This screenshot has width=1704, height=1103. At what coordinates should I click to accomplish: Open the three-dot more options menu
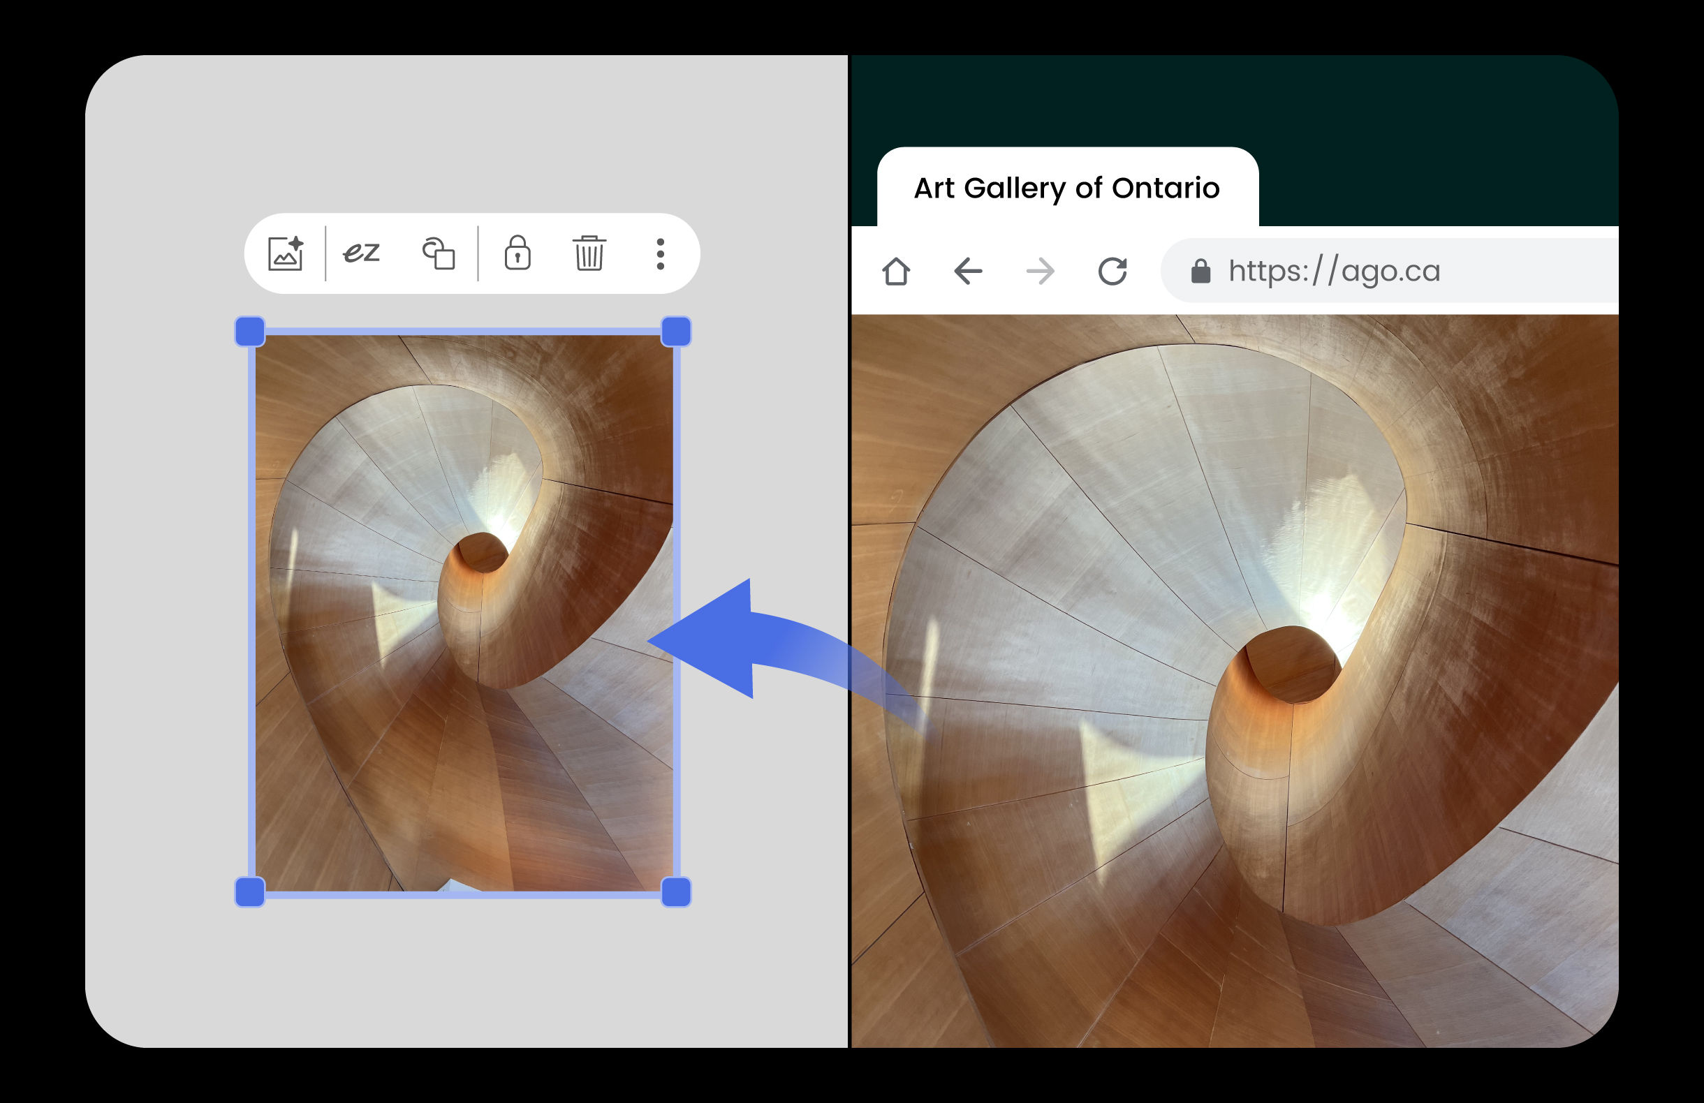pos(660,253)
